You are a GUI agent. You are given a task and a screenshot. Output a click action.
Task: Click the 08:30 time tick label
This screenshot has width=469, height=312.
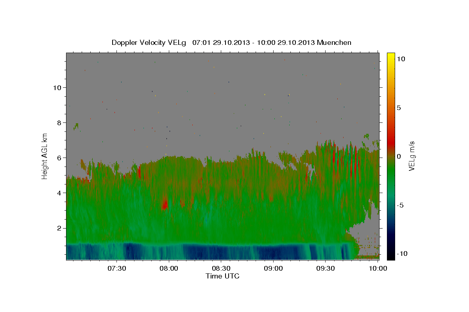pos(221,268)
